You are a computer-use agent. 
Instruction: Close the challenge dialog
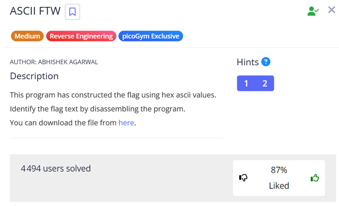tap(331, 10)
